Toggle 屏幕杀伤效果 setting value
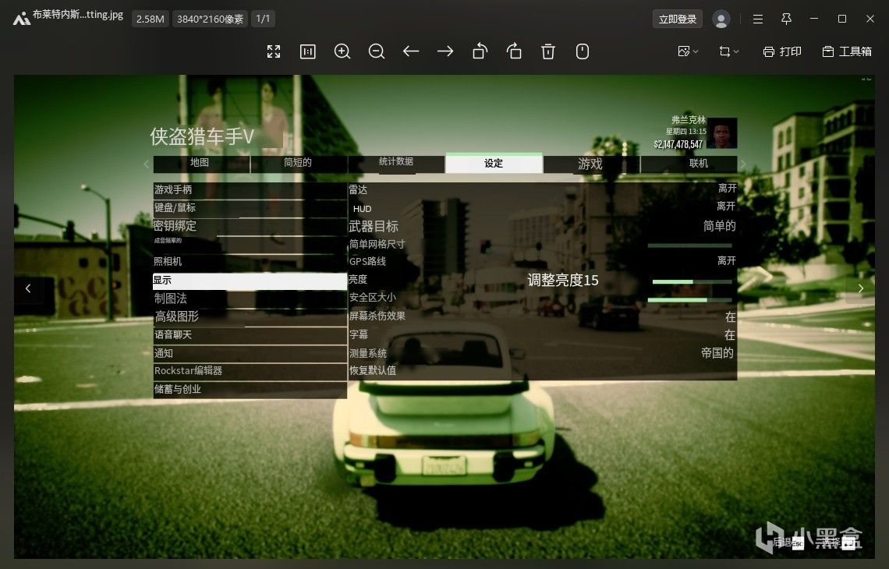Screen dimensions: 889x569 730,316
